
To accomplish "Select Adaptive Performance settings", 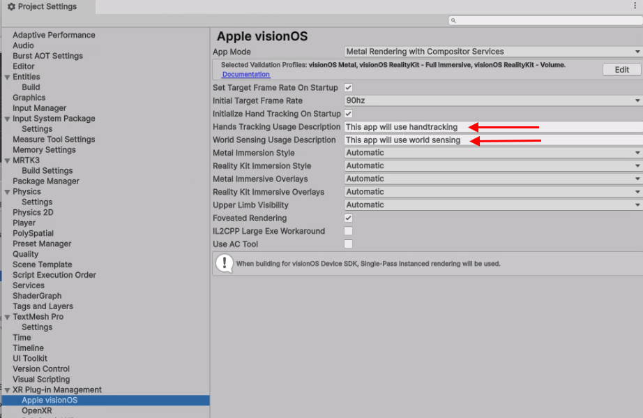I will coord(54,36).
